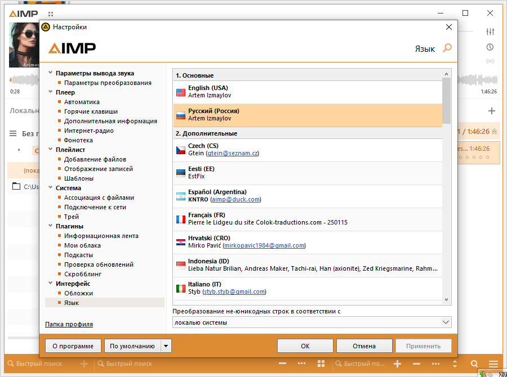This screenshot has height=377, width=507.
Task: Click the magnifier icon in bottom bar
Action: coord(474,364)
